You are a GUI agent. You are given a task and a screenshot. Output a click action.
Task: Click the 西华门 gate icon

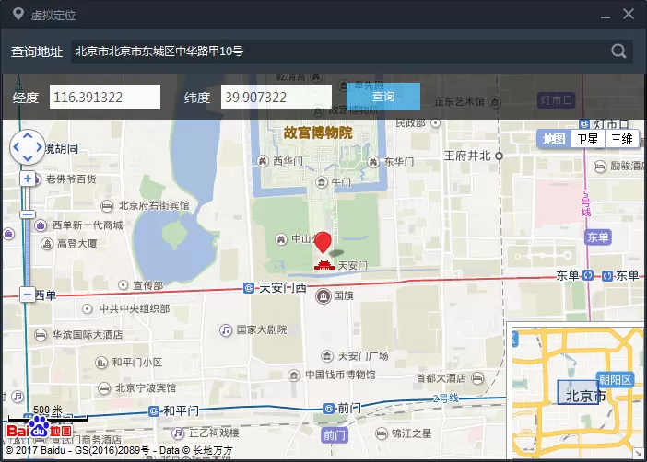263,161
